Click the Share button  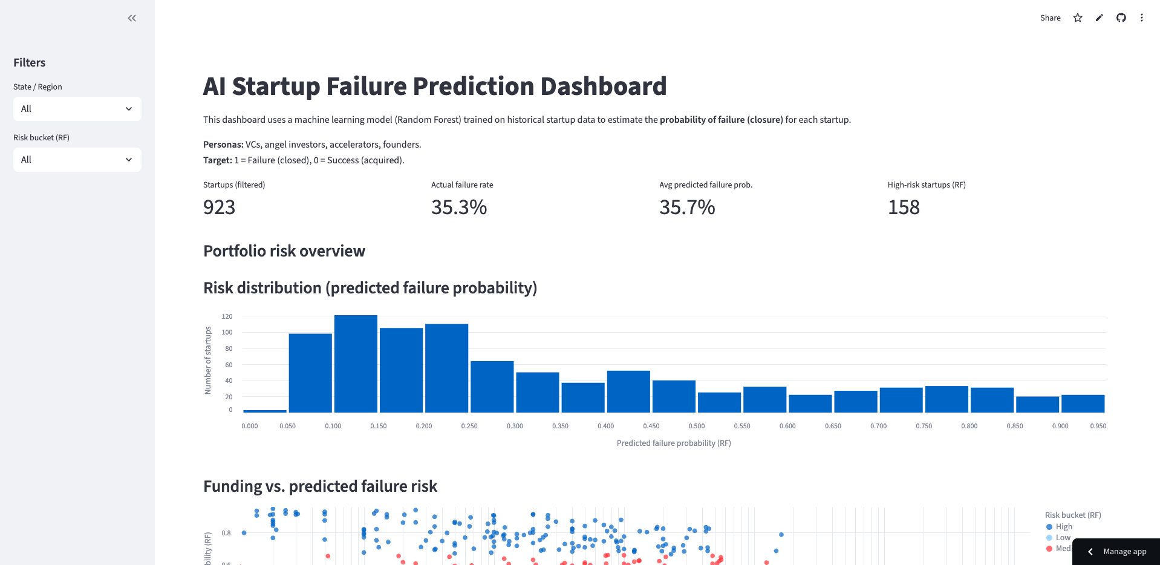1050,18
